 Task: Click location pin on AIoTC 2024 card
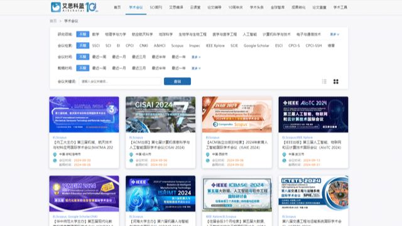[x=284, y=154]
